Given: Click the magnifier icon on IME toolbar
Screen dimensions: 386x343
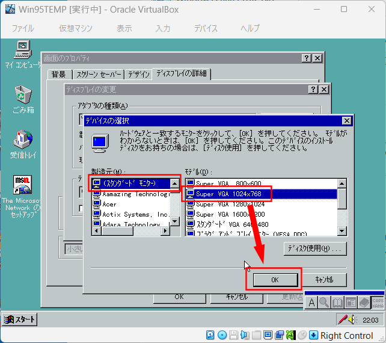Looking at the screenshot, I should point(325,302).
